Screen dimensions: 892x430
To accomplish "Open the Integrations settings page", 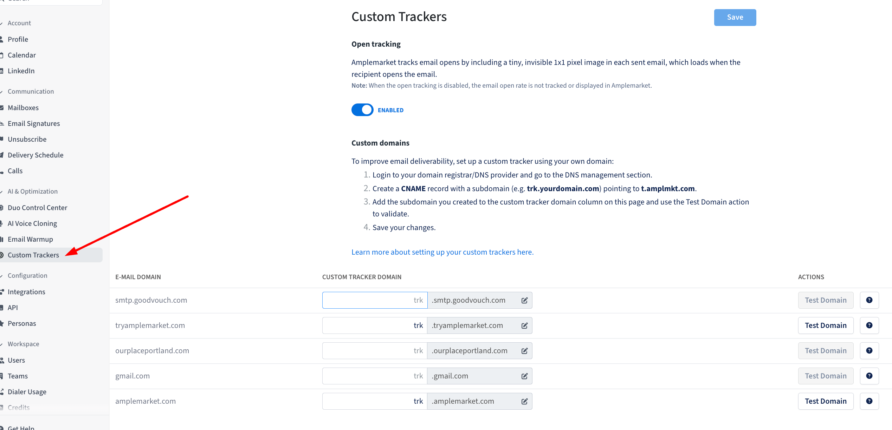I will pos(26,292).
